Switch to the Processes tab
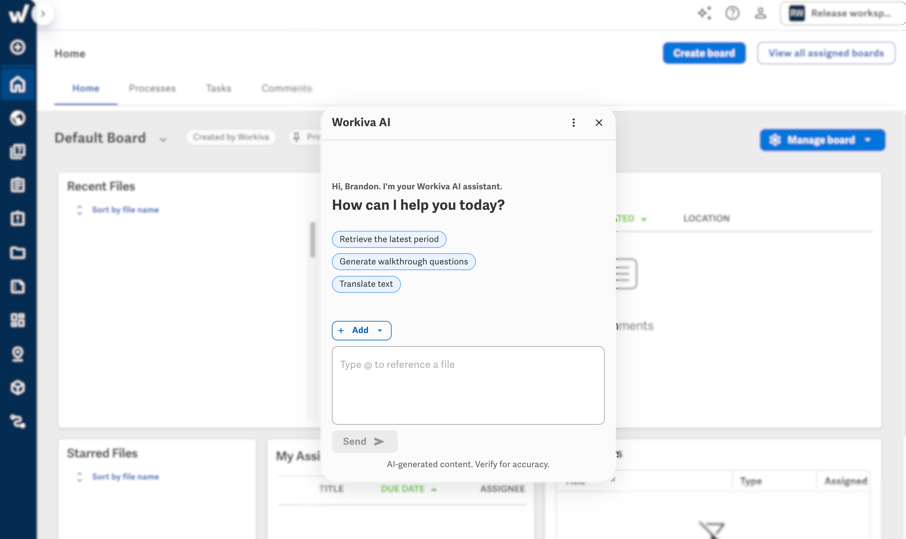The width and height of the screenshot is (906, 539). point(152,88)
